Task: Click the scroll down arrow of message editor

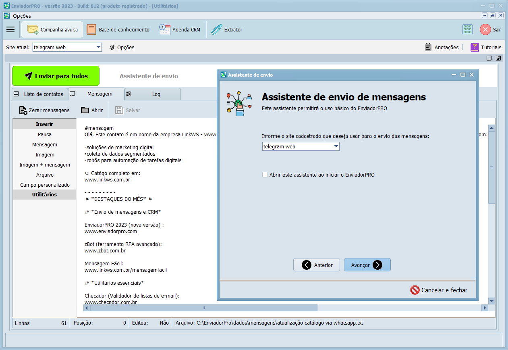Action: 491,301
